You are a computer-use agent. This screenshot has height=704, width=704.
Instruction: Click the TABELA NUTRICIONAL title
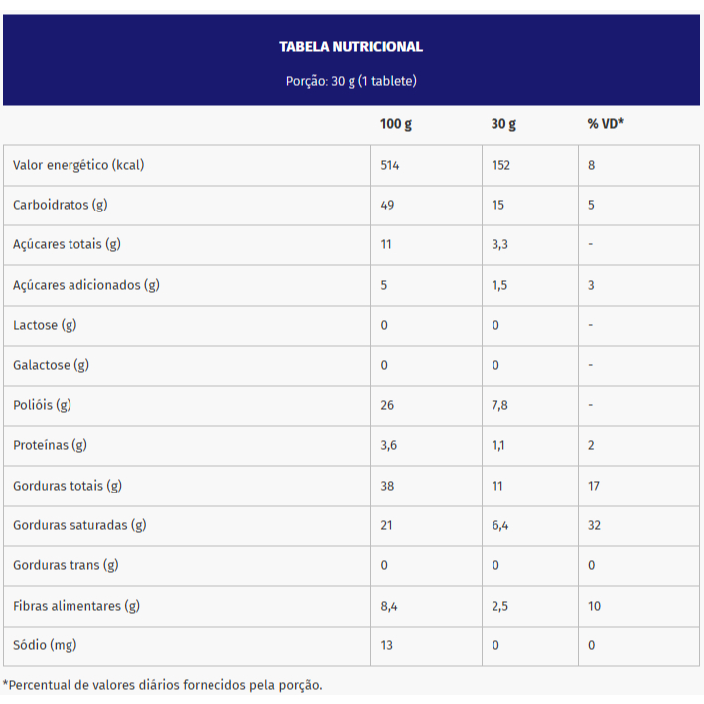point(351,46)
